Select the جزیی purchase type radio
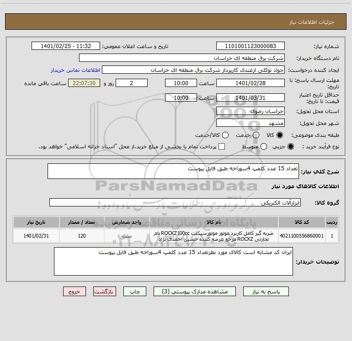The image size is (352, 341). [290, 146]
